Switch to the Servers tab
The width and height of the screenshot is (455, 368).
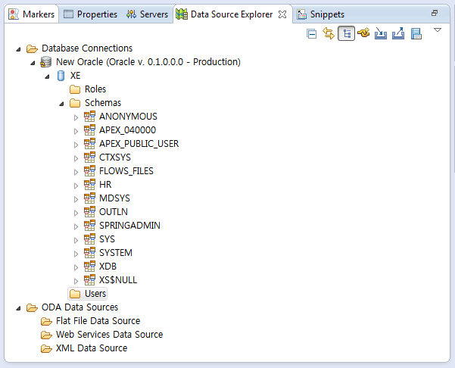(147, 14)
